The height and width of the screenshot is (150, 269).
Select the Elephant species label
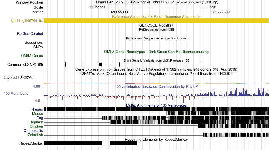pyautogui.click(x=36, y=122)
